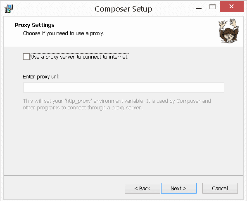
Task: Maximize the Composer Setup window
Action: pyautogui.click(x=212, y=7)
